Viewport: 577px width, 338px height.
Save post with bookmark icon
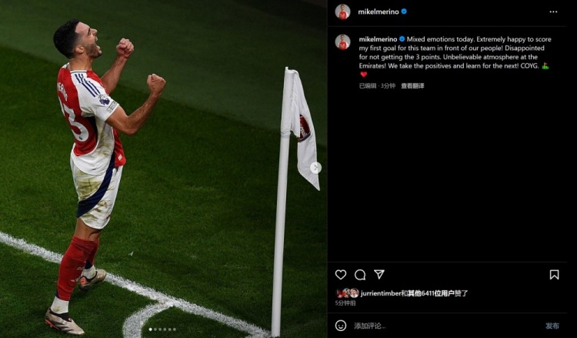tap(554, 274)
